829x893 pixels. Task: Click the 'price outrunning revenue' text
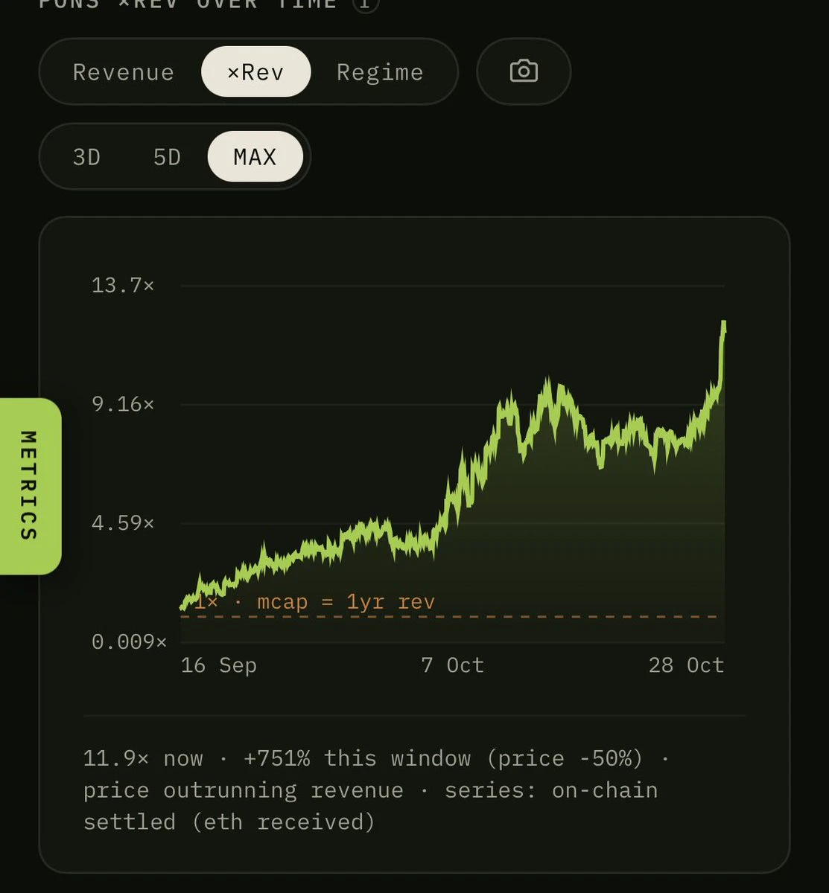tap(244, 790)
